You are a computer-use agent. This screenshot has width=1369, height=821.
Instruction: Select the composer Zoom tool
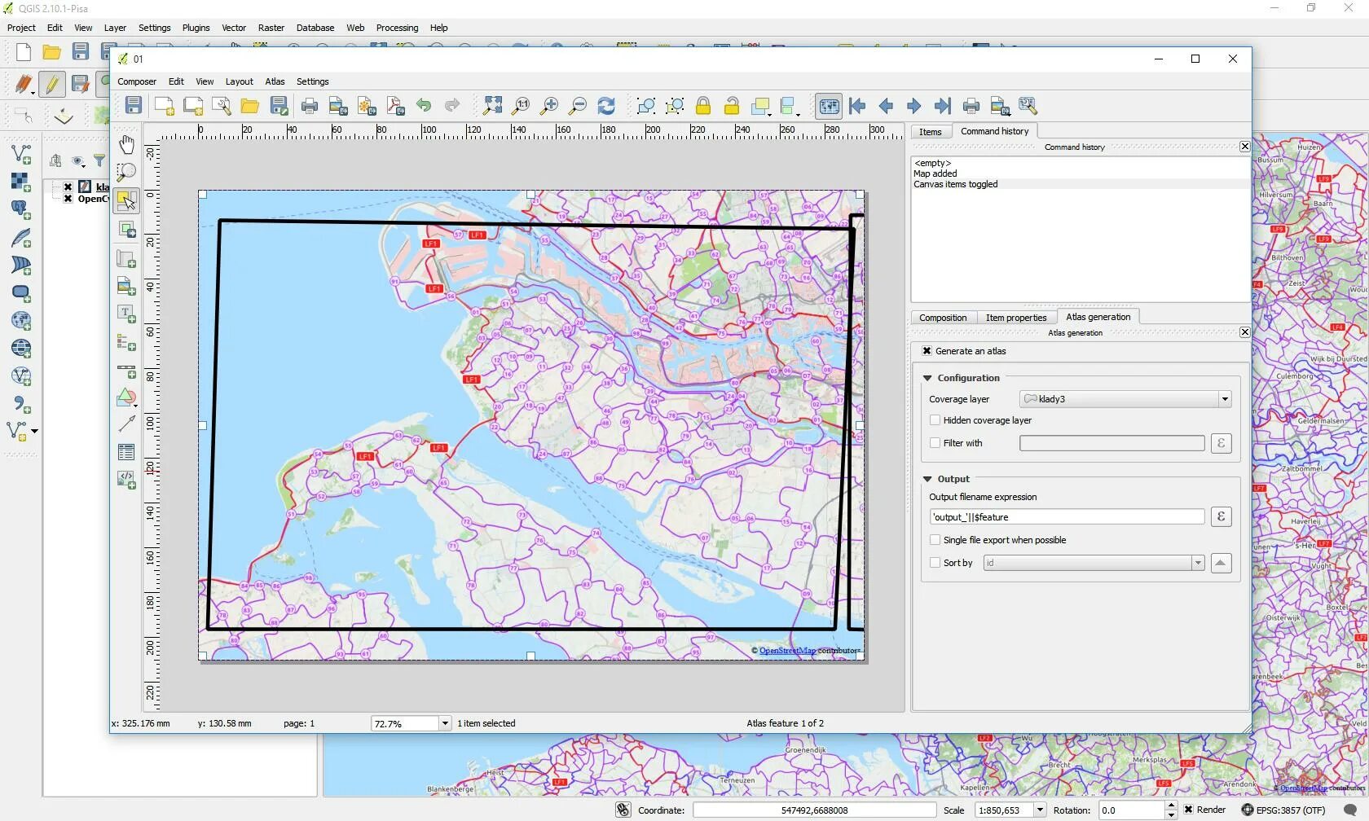(126, 172)
